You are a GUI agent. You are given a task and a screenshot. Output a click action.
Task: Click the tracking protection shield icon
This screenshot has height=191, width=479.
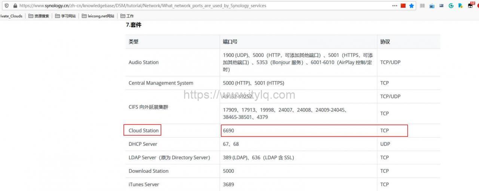6,6
